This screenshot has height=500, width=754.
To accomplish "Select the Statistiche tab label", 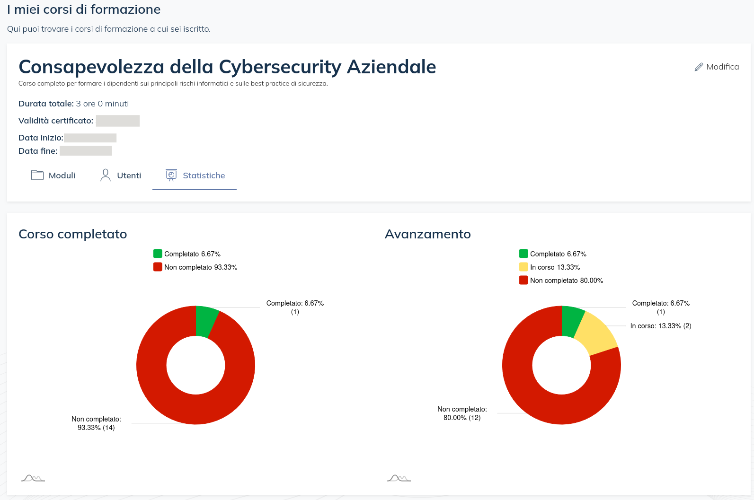I will click(204, 175).
